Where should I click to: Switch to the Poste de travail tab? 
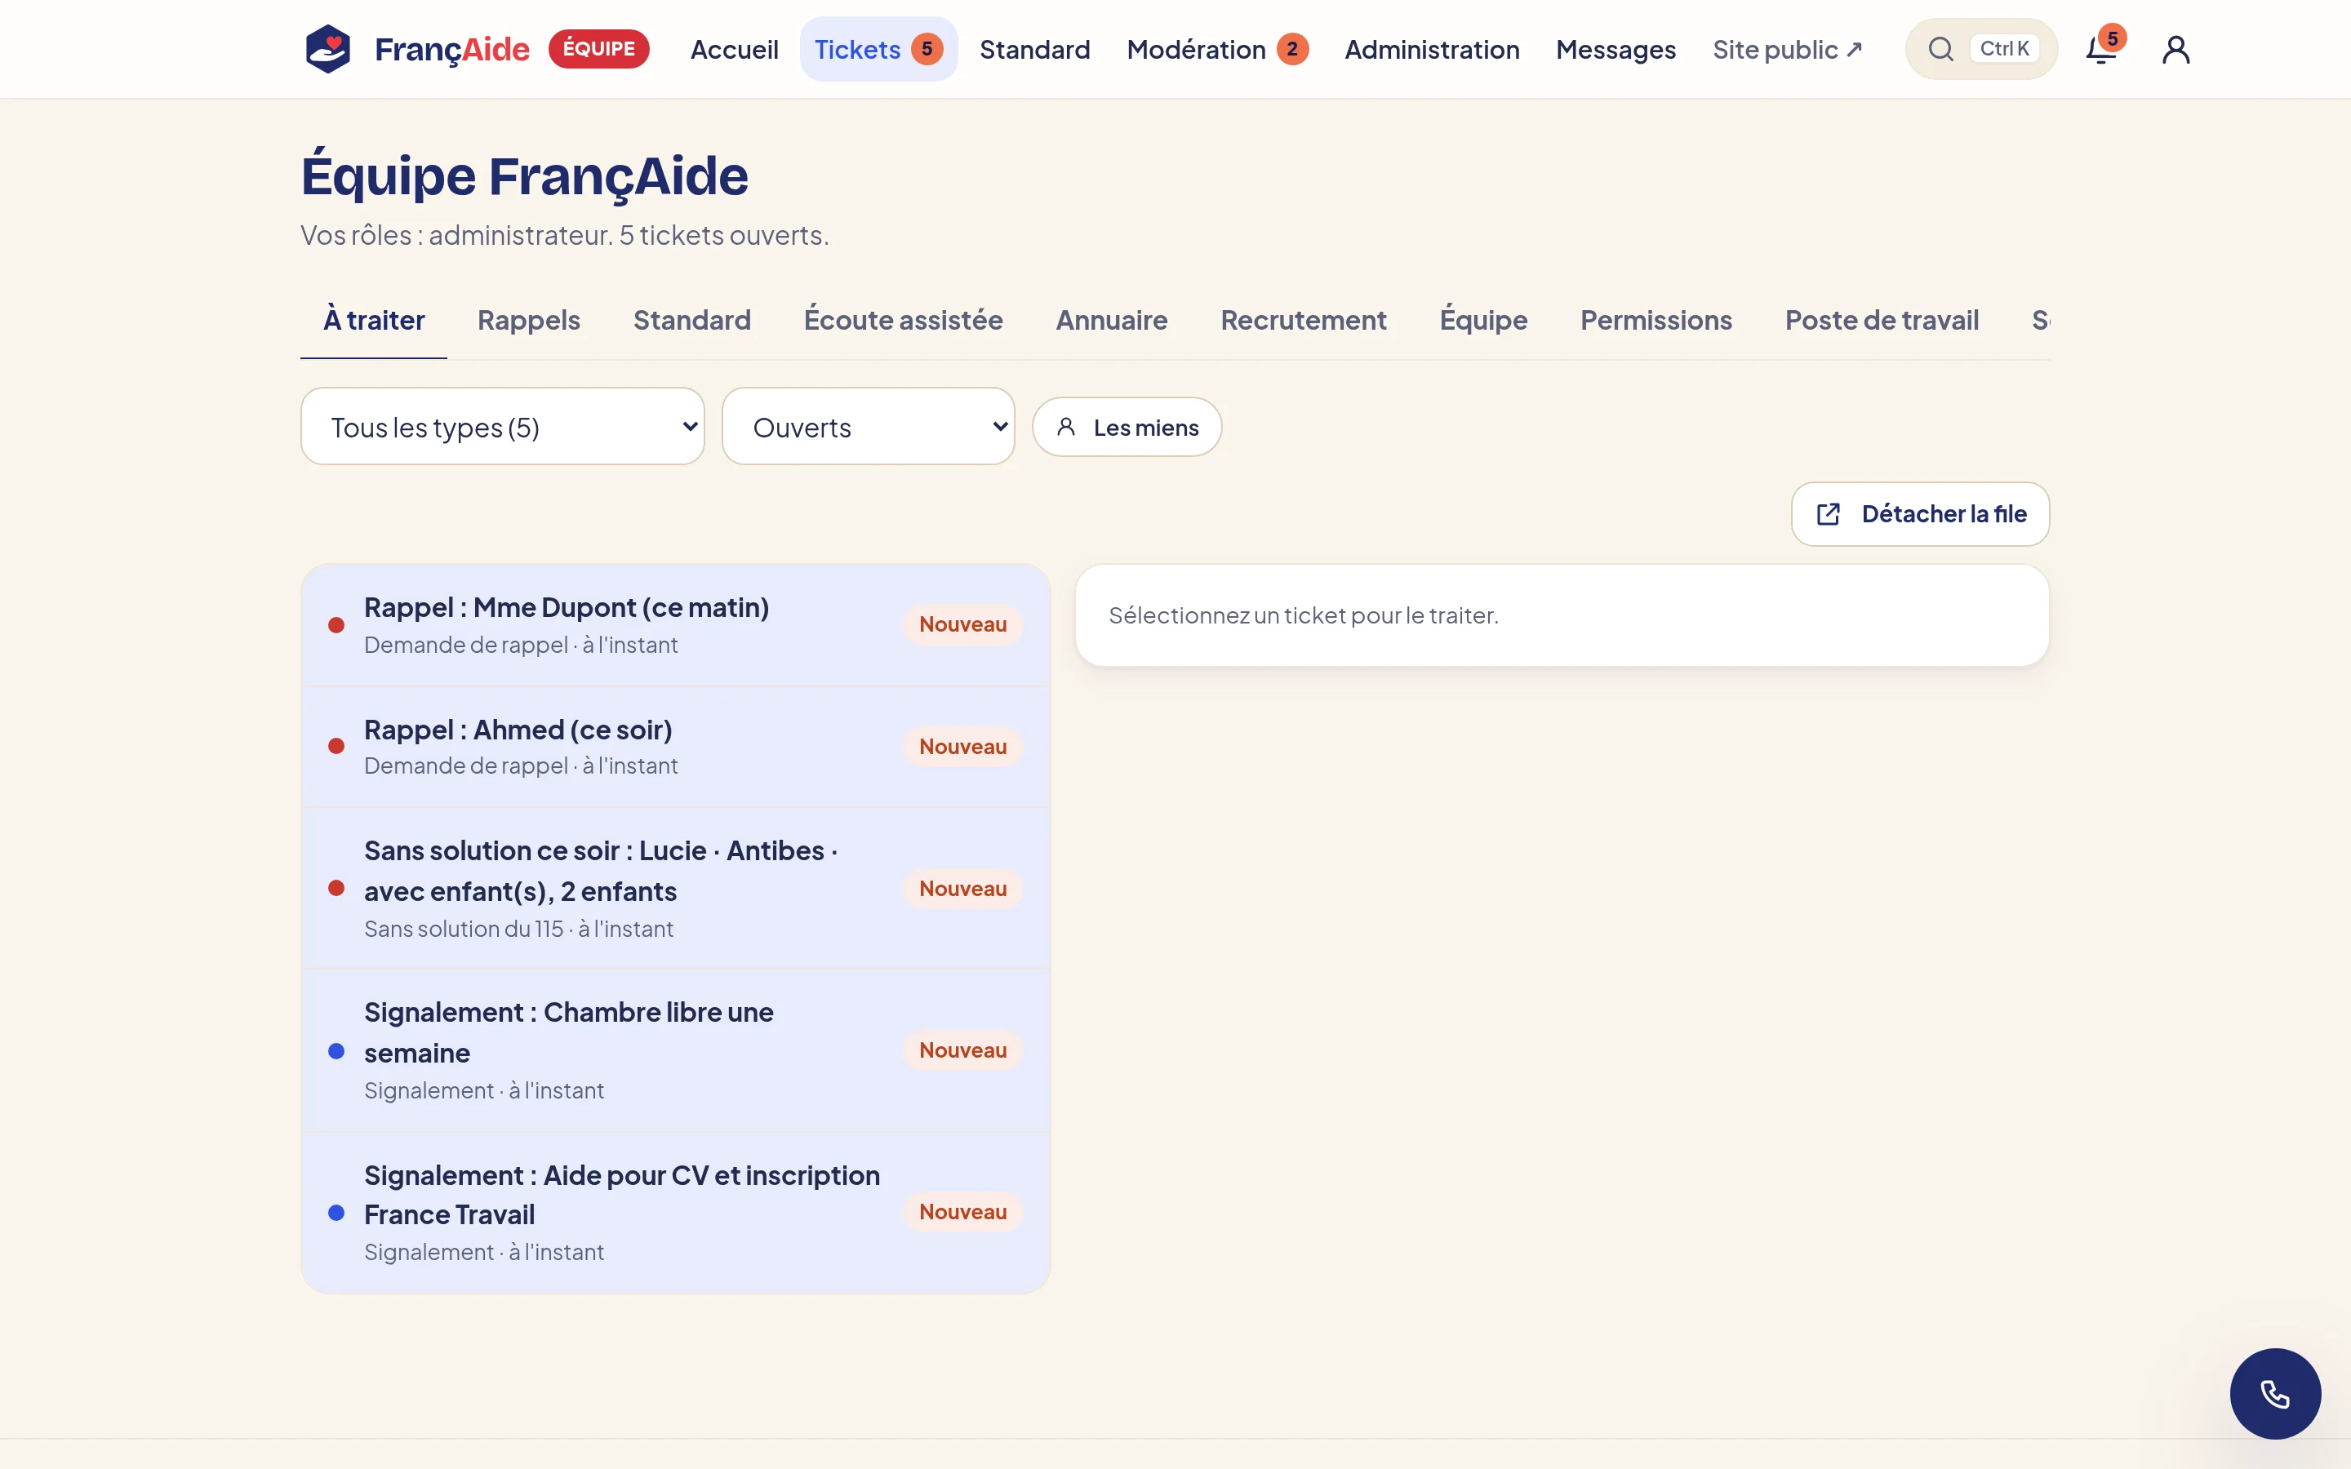coord(1882,320)
